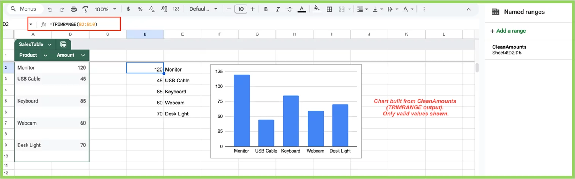Open the CleanAmounts named range
Screen dimensions: 575x179
[x=528, y=50]
